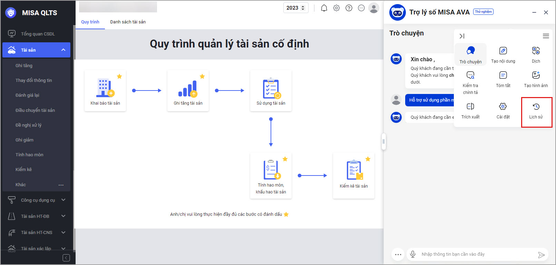Screen dimensions: 556x265
Task: Select Kiểm tra chính tả feature
Action: 470,83
